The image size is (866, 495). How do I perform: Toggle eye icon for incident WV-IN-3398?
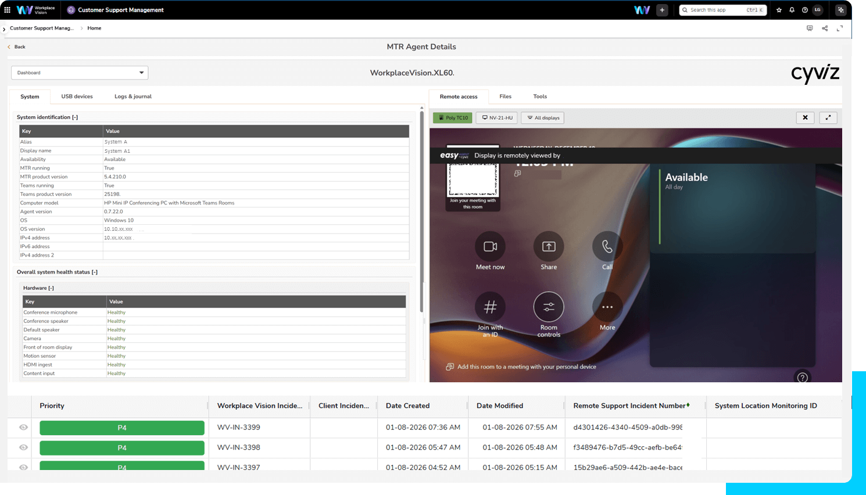(x=23, y=447)
